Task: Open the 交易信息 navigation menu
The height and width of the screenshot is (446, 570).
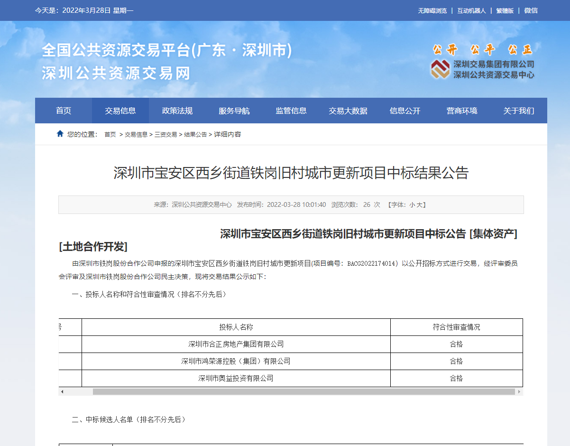Action: (120, 111)
